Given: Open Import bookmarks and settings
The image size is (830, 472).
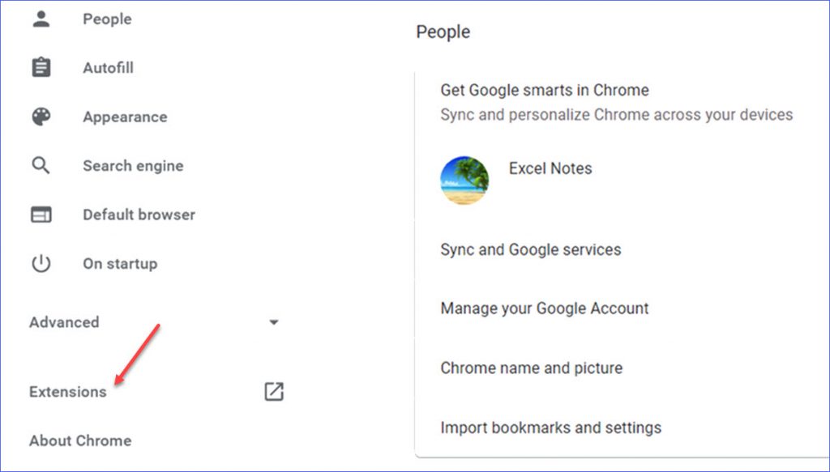Looking at the screenshot, I should click(550, 427).
